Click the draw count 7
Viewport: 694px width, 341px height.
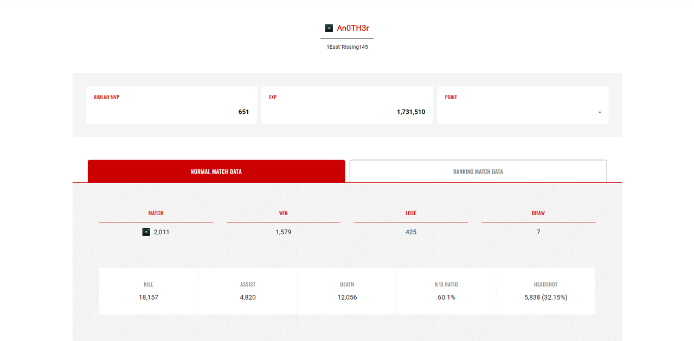click(538, 232)
